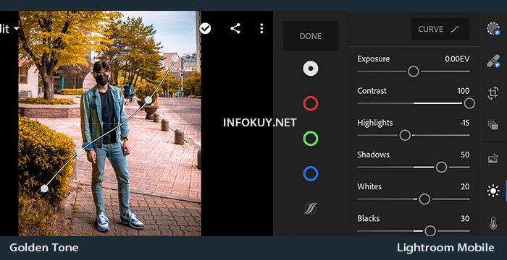Click the Contrast slider handle
This screenshot has height=260, width=507.
(469, 103)
